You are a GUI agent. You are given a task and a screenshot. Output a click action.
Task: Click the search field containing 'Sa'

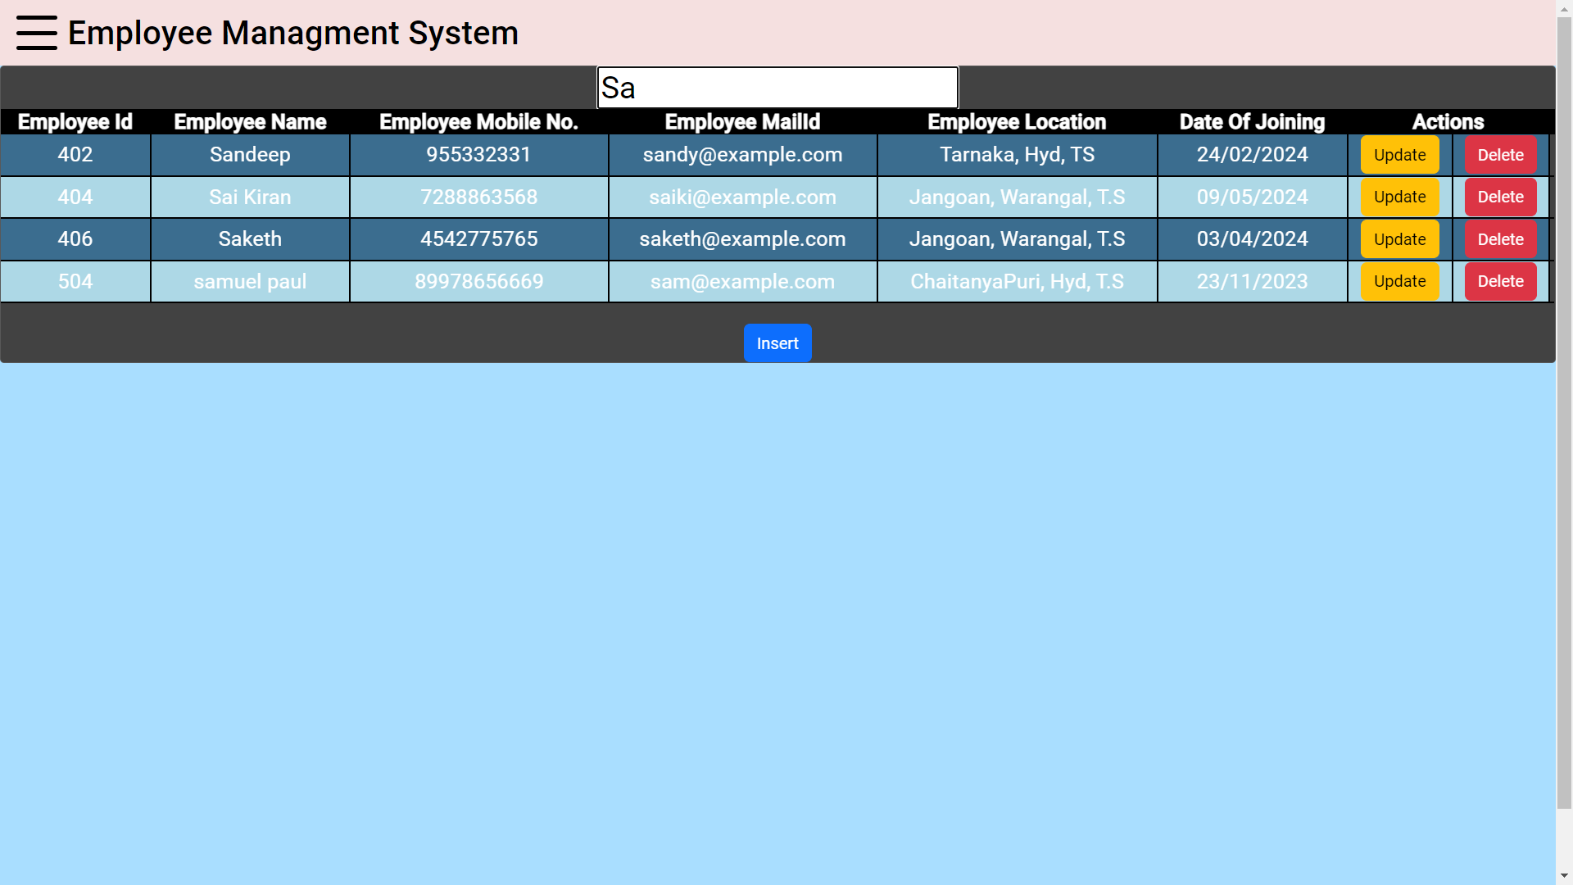point(777,88)
